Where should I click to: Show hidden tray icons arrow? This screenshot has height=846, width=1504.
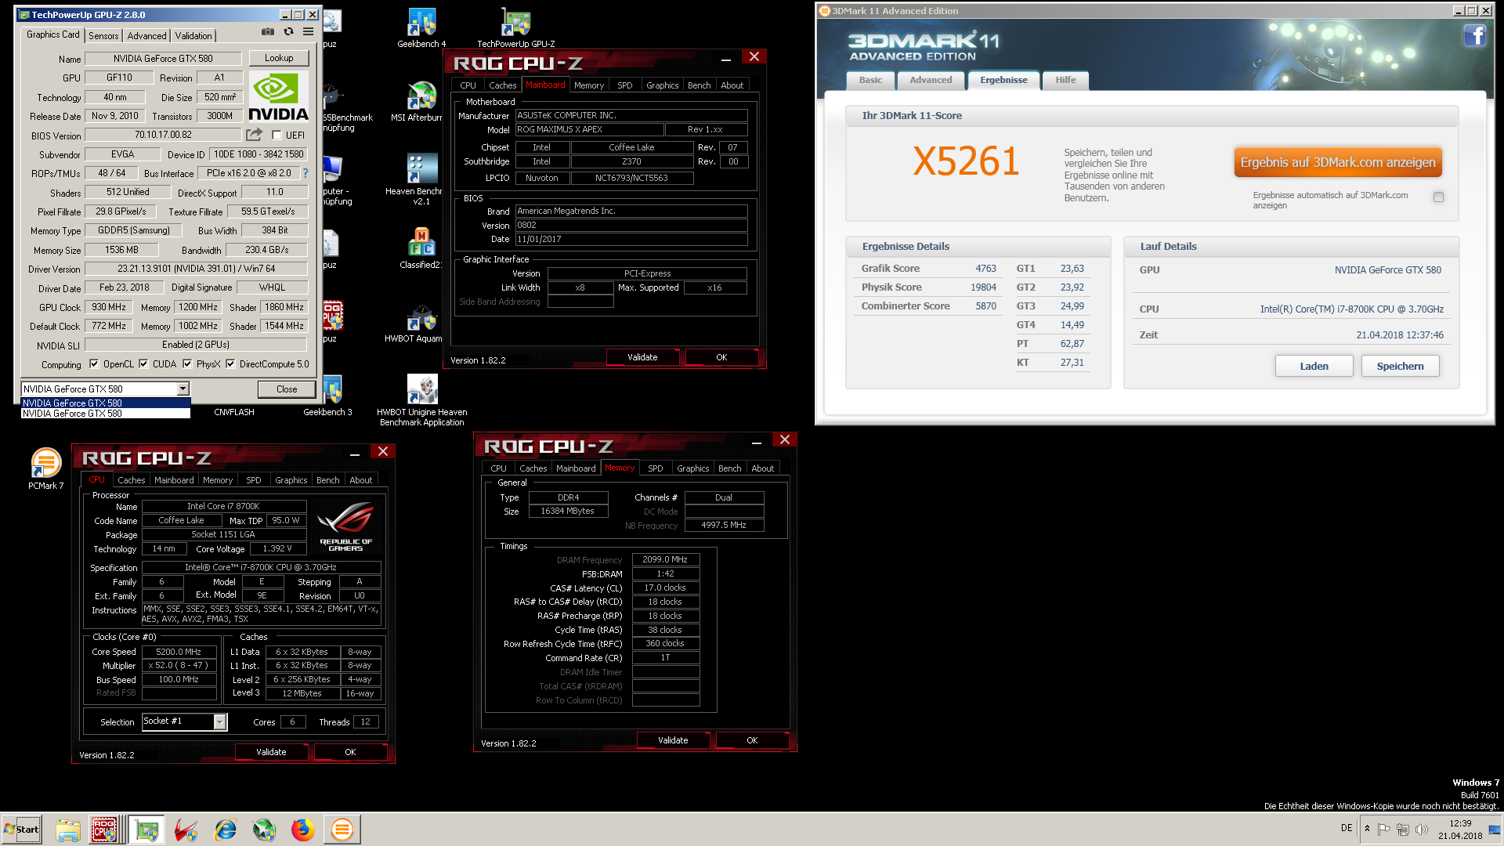coord(1368,829)
